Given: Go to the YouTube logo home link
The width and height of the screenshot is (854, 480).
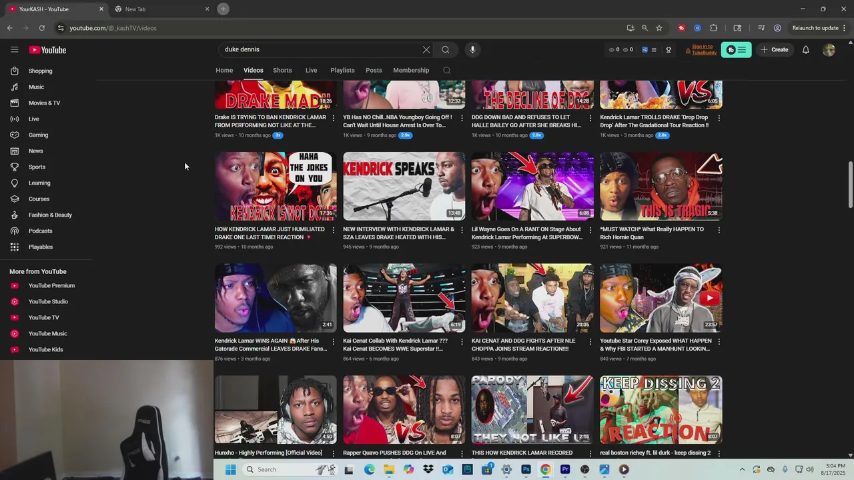Looking at the screenshot, I should point(47,50).
